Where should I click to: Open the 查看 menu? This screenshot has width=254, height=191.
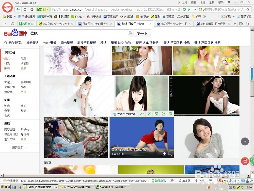194,3
